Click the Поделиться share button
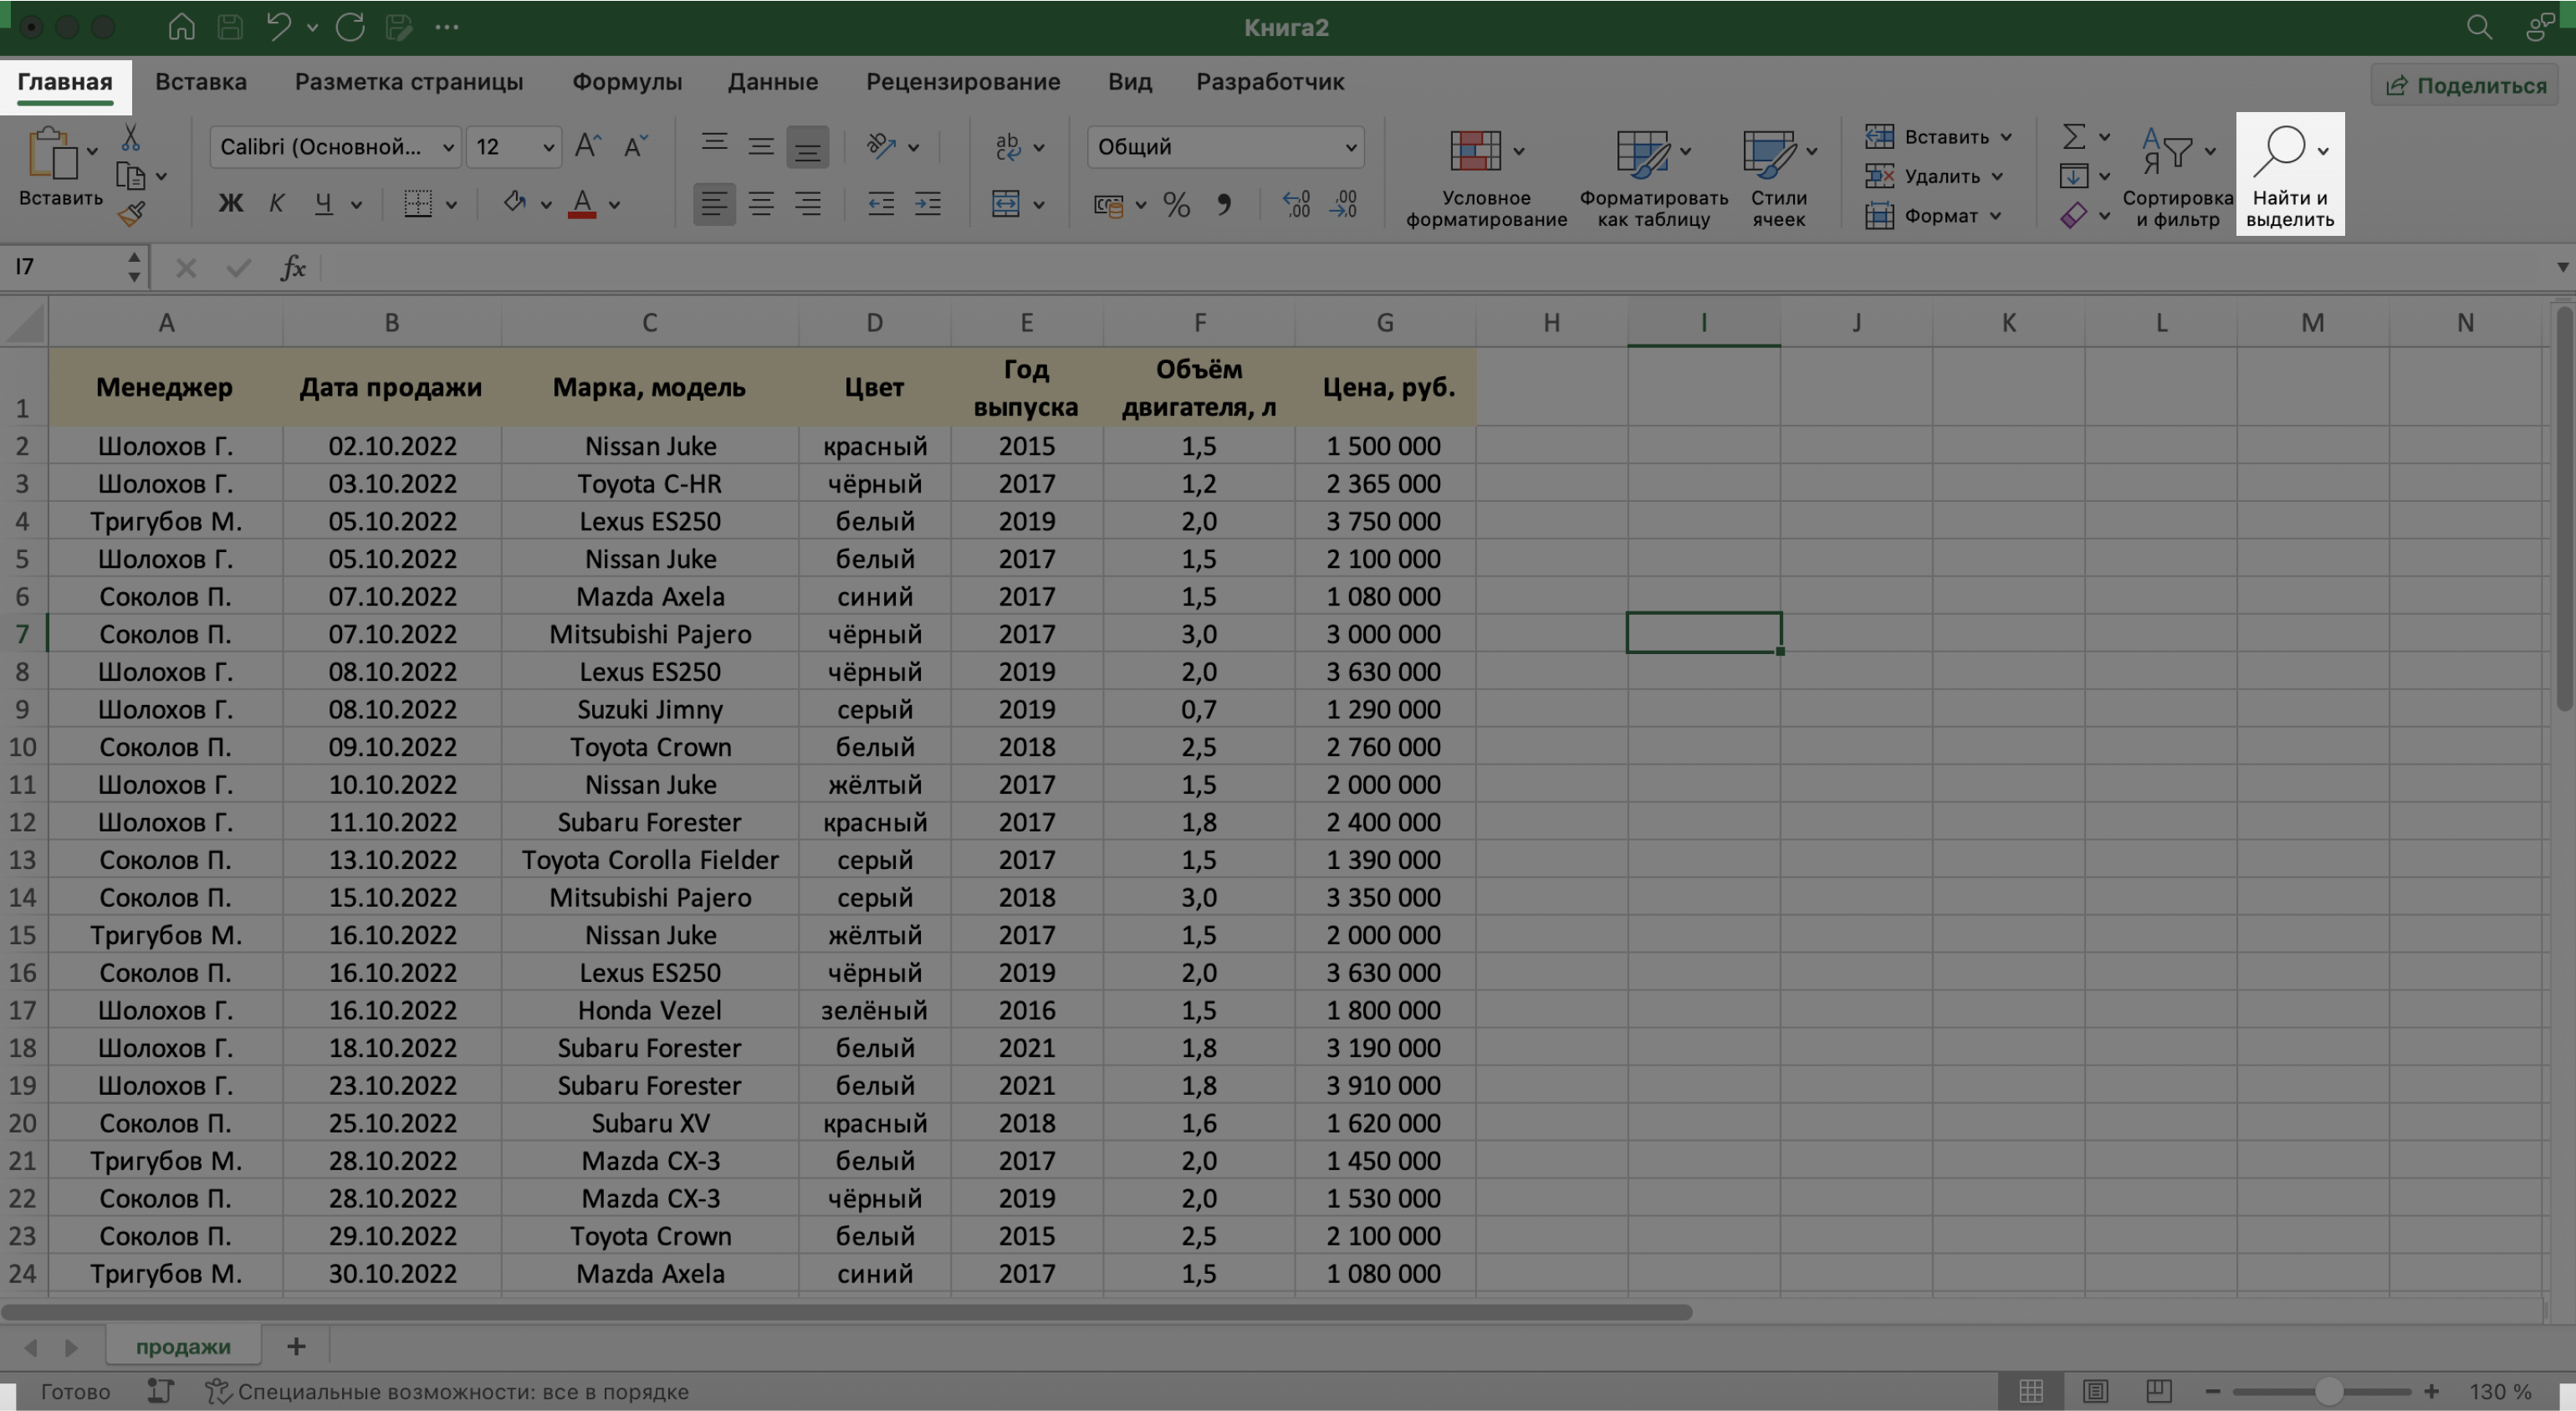Viewport: 2576px width, 1411px height. [x=2466, y=86]
